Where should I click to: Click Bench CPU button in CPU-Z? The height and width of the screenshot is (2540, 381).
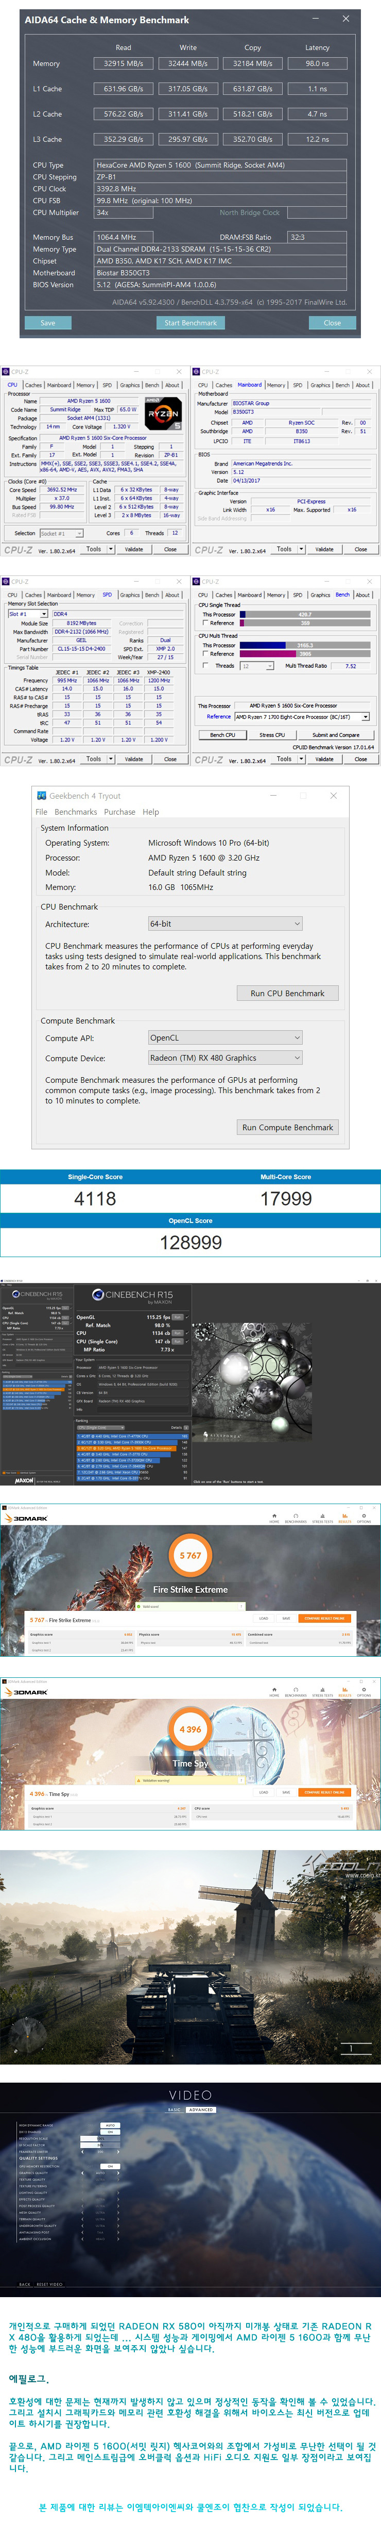(222, 735)
